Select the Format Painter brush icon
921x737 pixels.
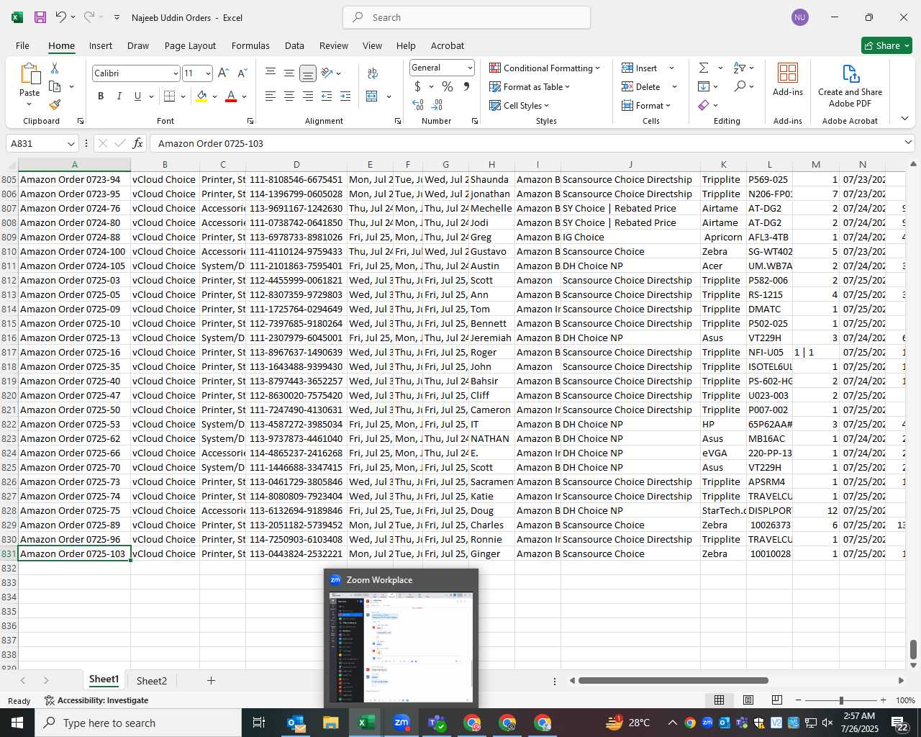[x=55, y=105]
